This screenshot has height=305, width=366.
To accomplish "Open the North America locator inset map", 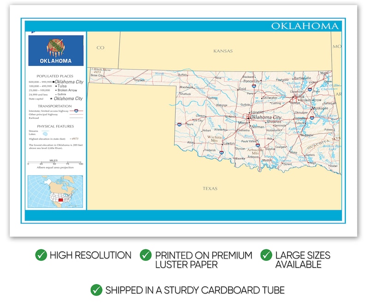I will pos(55,192).
